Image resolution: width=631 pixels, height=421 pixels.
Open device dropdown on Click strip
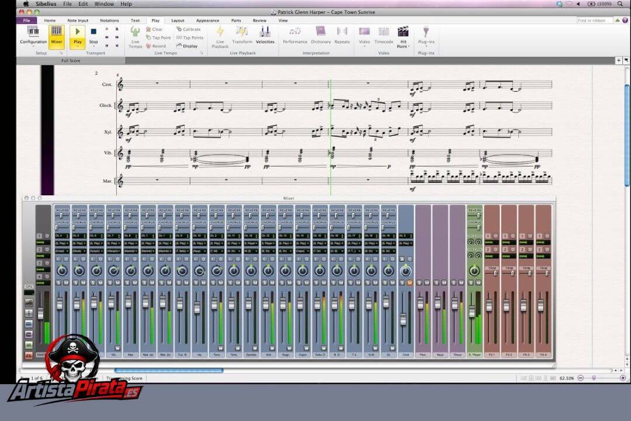click(405, 243)
